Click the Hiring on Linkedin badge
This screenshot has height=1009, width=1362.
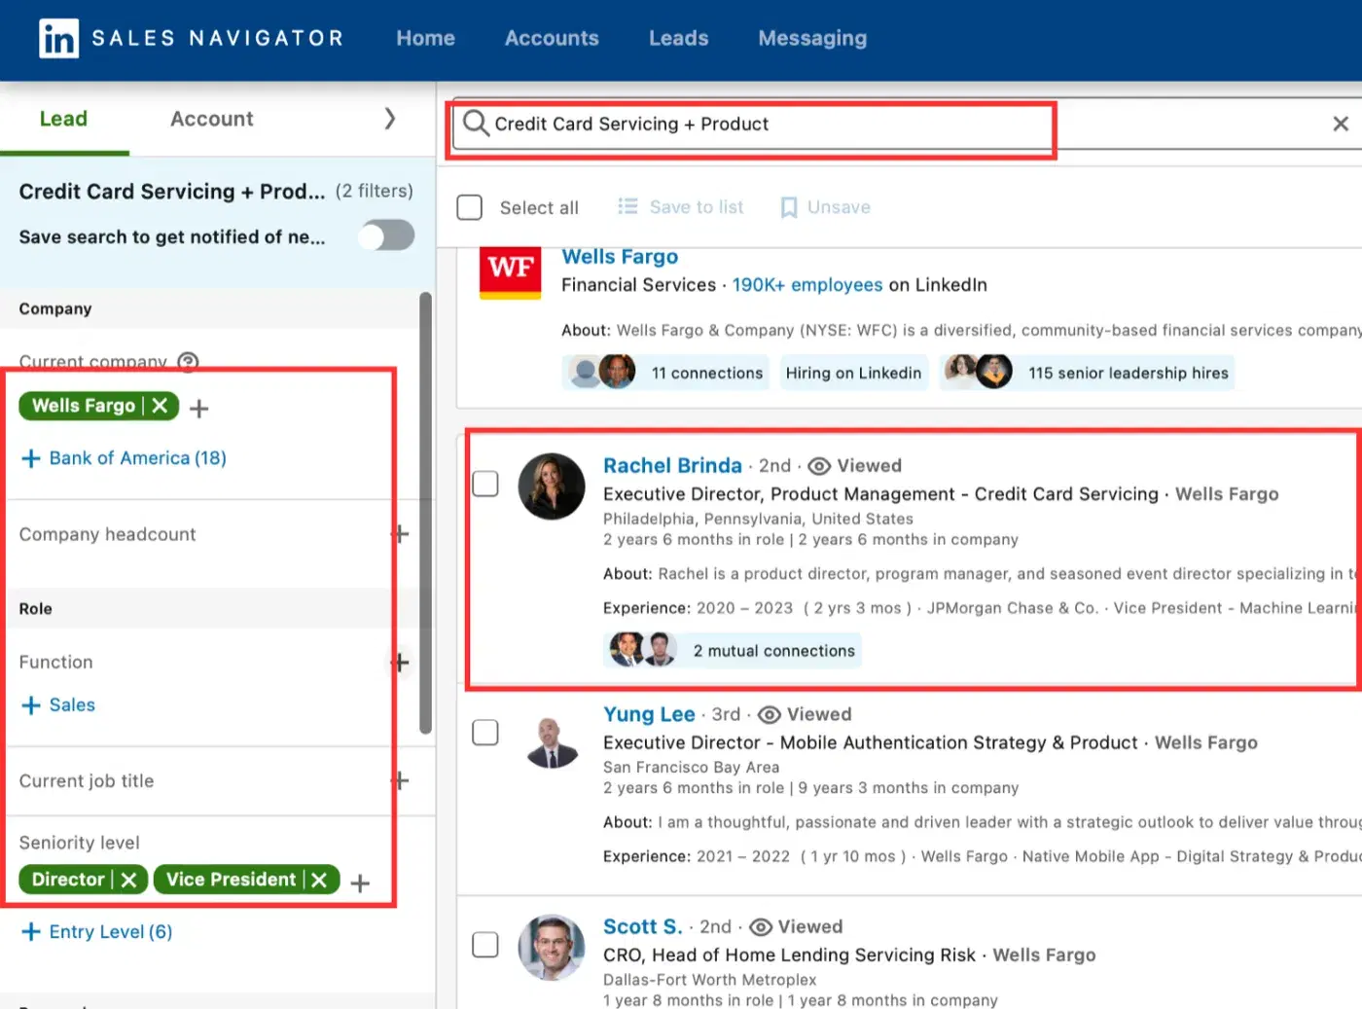[853, 373]
